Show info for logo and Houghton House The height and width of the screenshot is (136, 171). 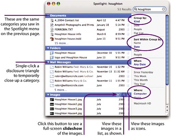coord(128,58)
